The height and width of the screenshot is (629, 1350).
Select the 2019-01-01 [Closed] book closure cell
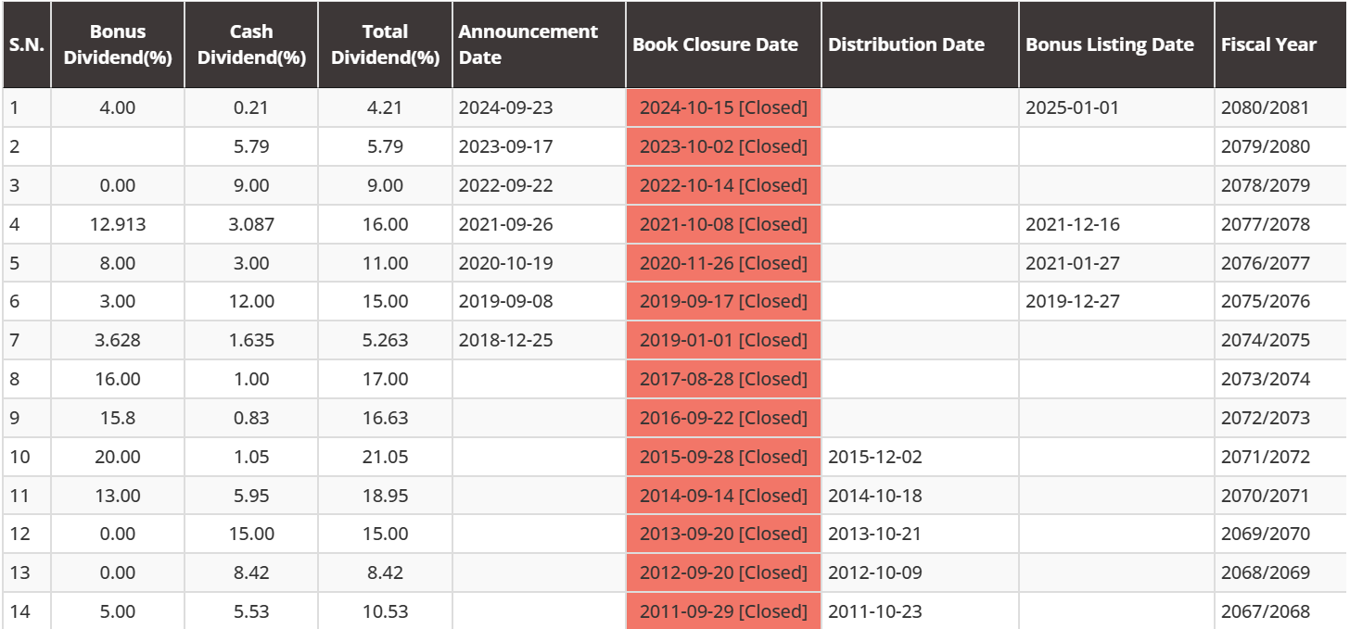coord(723,340)
